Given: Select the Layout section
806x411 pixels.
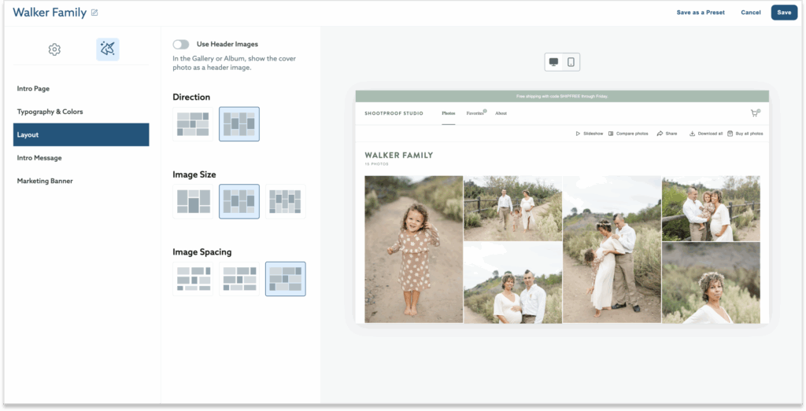Looking at the screenshot, I should click(81, 134).
